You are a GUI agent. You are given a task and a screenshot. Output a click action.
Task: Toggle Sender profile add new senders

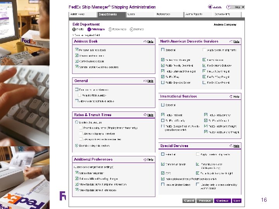point(77,67)
